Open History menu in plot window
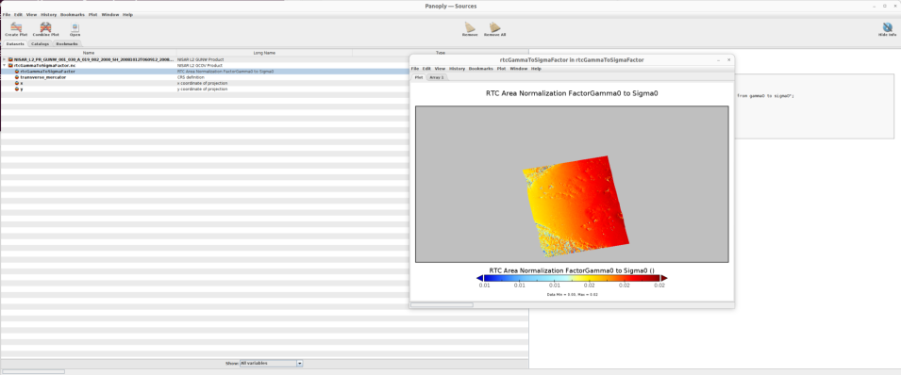Image resolution: width=901 pixels, height=375 pixels. coord(458,69)
